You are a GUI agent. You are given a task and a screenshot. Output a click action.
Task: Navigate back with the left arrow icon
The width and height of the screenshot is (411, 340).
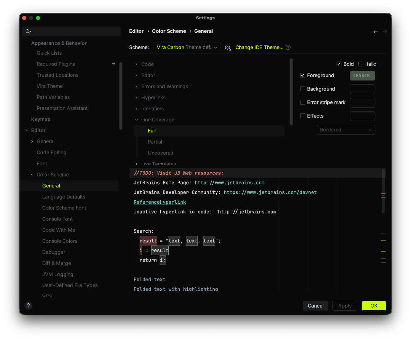376,32
